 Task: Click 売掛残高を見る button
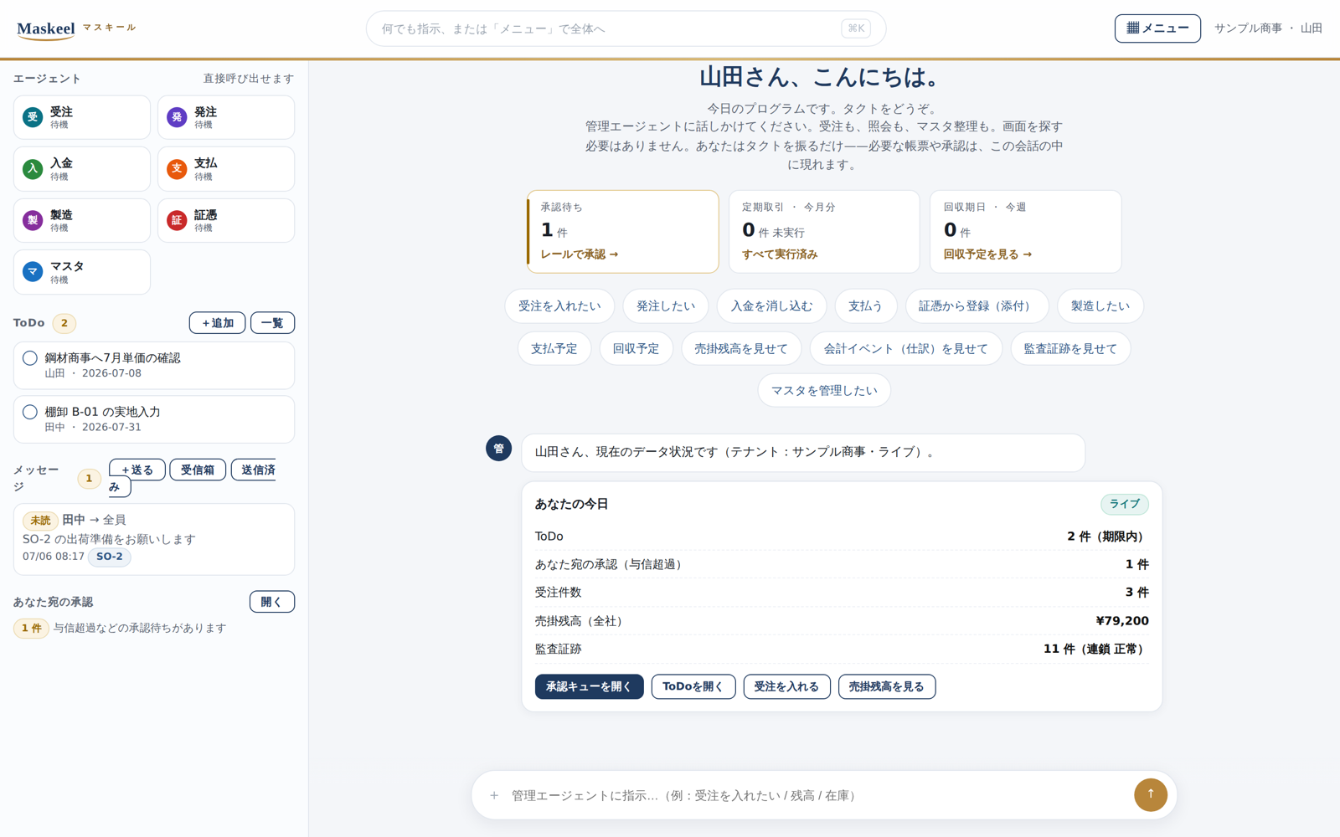887,686
